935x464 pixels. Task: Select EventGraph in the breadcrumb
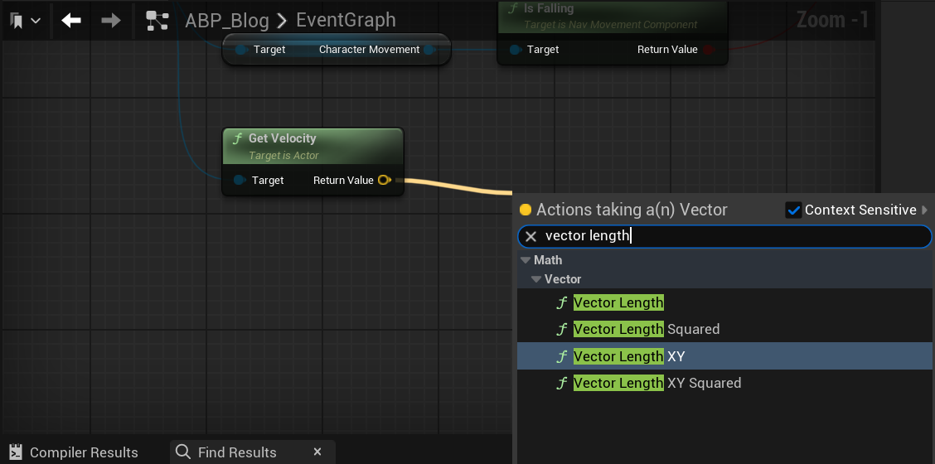[346, 20]
